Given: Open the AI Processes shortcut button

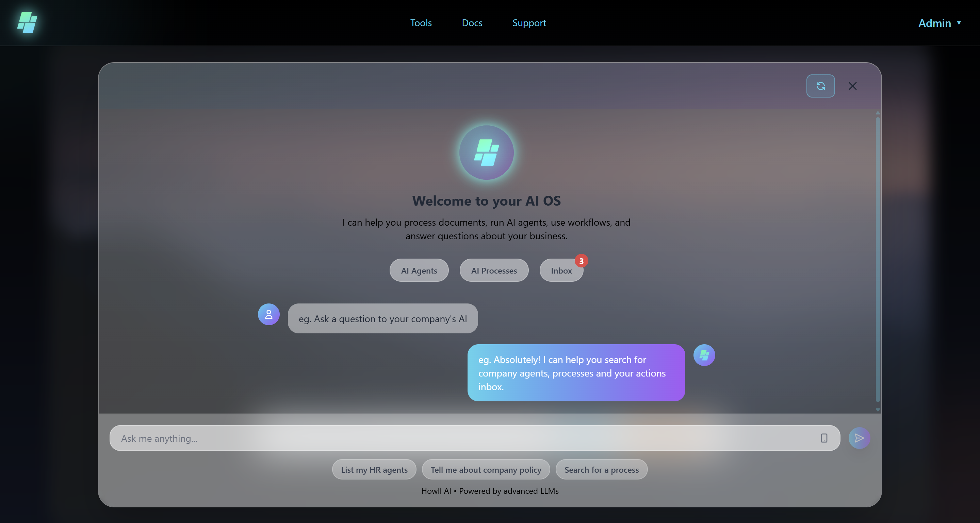Looking at the screenshot, I should (x=494, y=271).
